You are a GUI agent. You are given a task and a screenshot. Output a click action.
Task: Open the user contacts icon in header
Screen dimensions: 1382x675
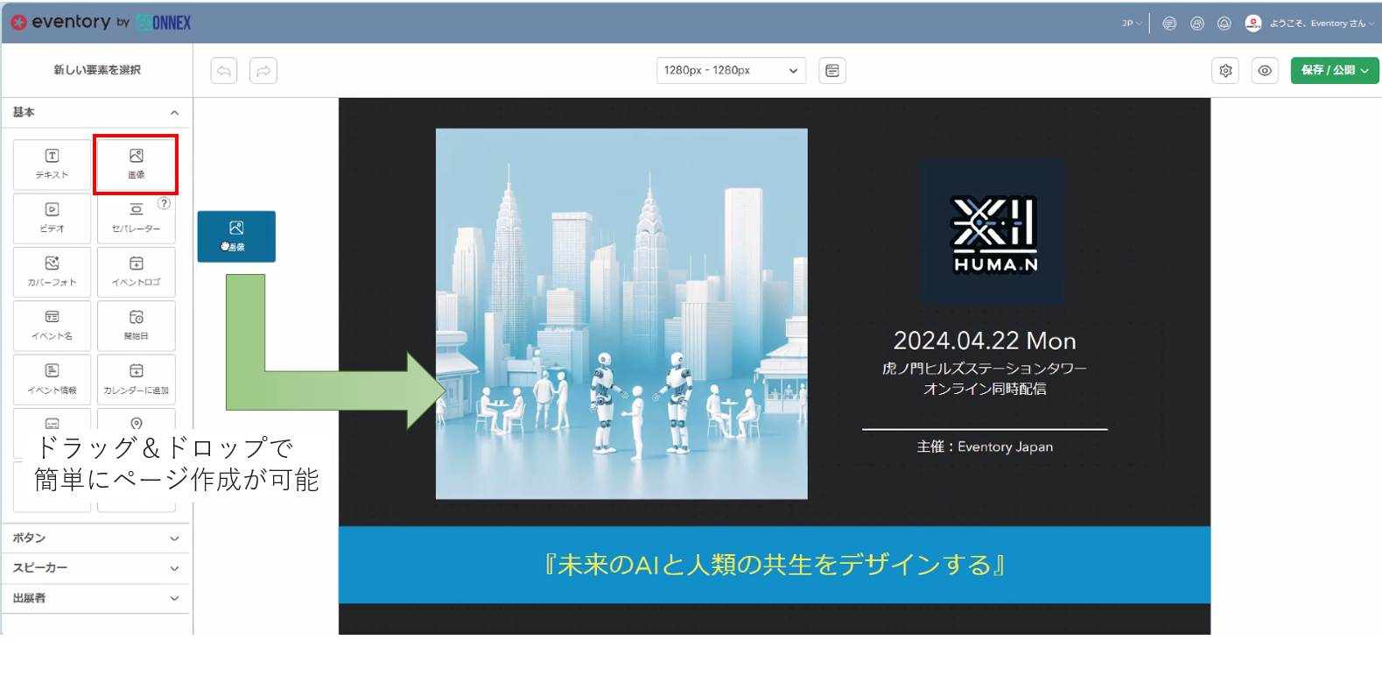coord(1197,24)
